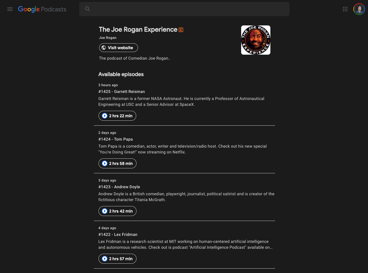Open episode #1425 - Garrett Reisman title
Screen dimensions: 368x273
click(x=122, y=91)
